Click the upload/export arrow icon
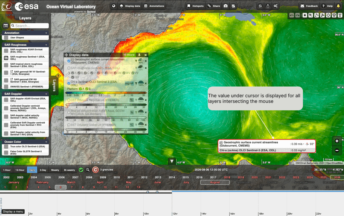The width and height of the screenshot is (344, 216). (268, 6)
